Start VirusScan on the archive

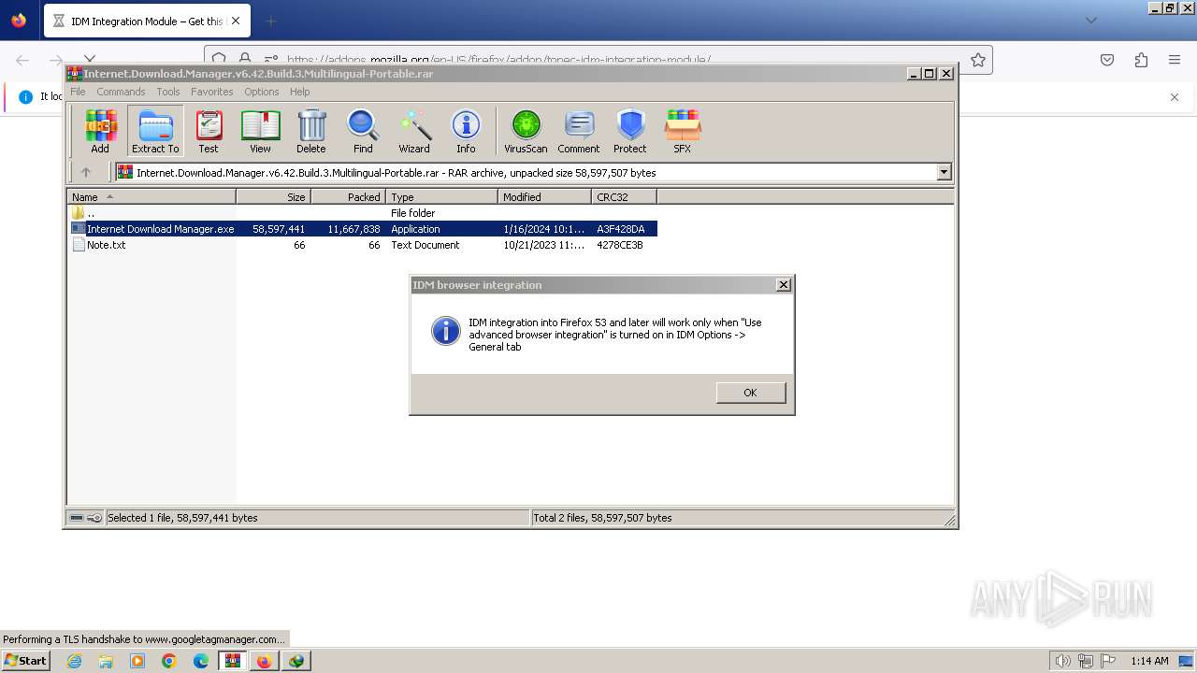526,131
